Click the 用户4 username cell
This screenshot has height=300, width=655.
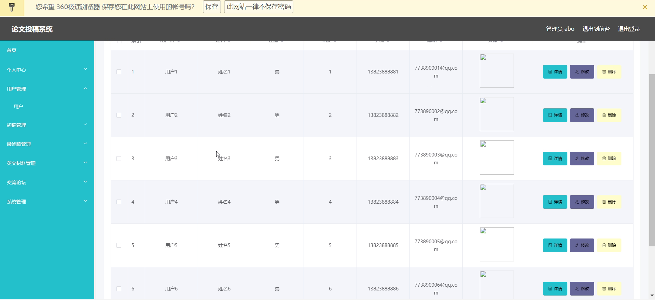point(171,202)
